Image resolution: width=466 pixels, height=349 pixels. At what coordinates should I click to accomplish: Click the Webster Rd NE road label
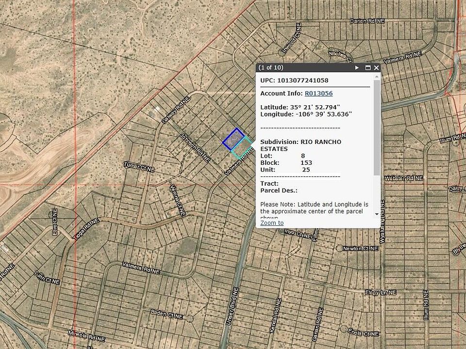[x=403, y=178]
